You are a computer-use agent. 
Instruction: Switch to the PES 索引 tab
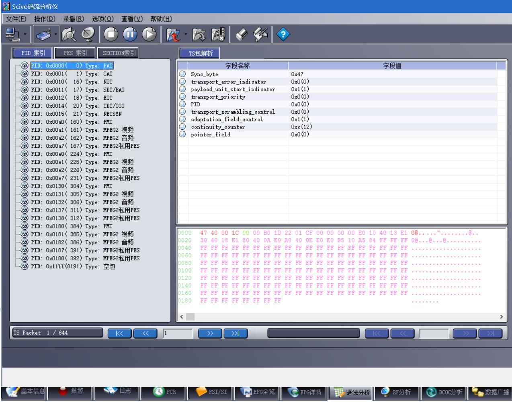point(75,53)
